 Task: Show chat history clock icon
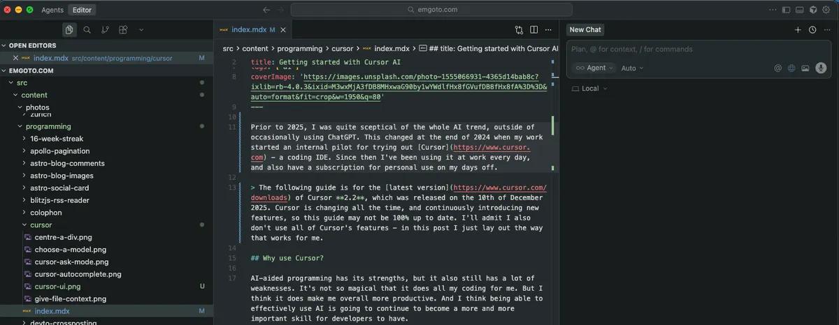point(812,30)
